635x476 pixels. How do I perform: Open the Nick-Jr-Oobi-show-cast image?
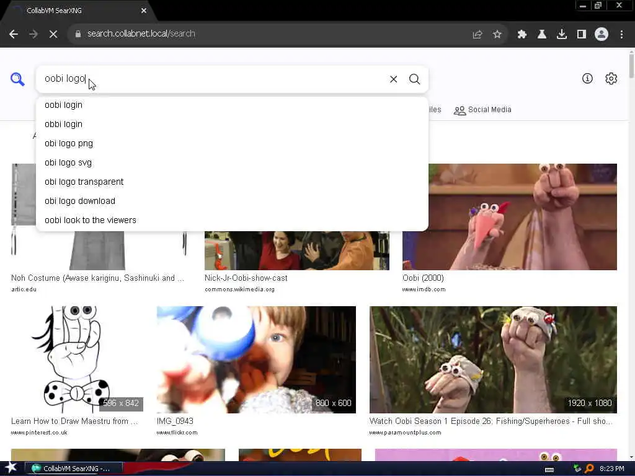297,250
